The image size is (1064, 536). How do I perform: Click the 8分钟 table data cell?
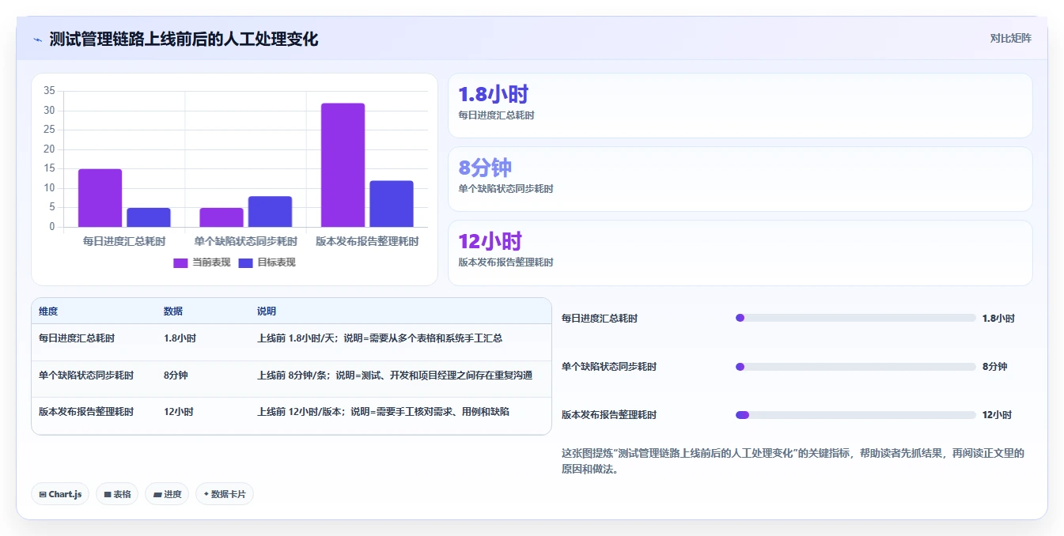coord(176,376)
